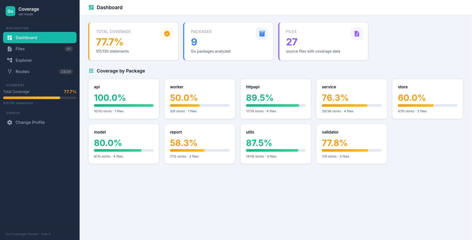
Task: Click the sidebar Total Coverage progress bar
Action: pos(40,98)
